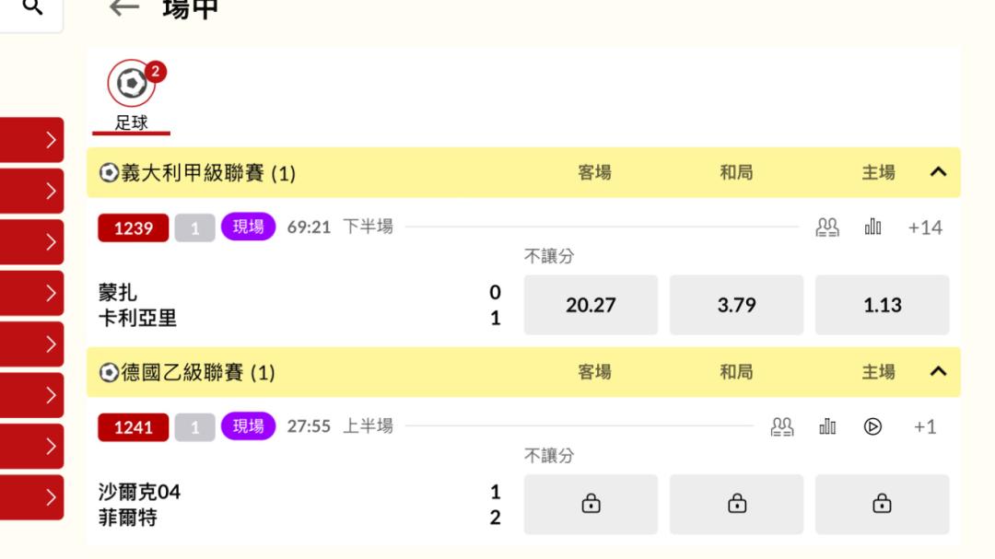995x559 pixels.
Task: Open statistics chart icon for match 1241
Action: [827, 426]
